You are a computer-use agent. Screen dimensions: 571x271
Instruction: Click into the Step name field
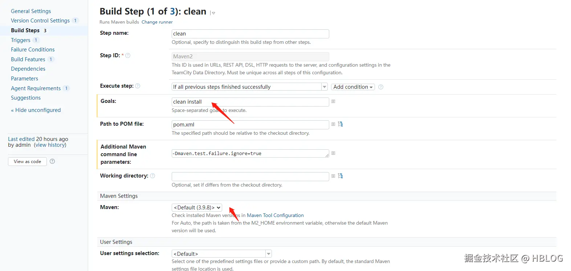click(x=250, y=34)
